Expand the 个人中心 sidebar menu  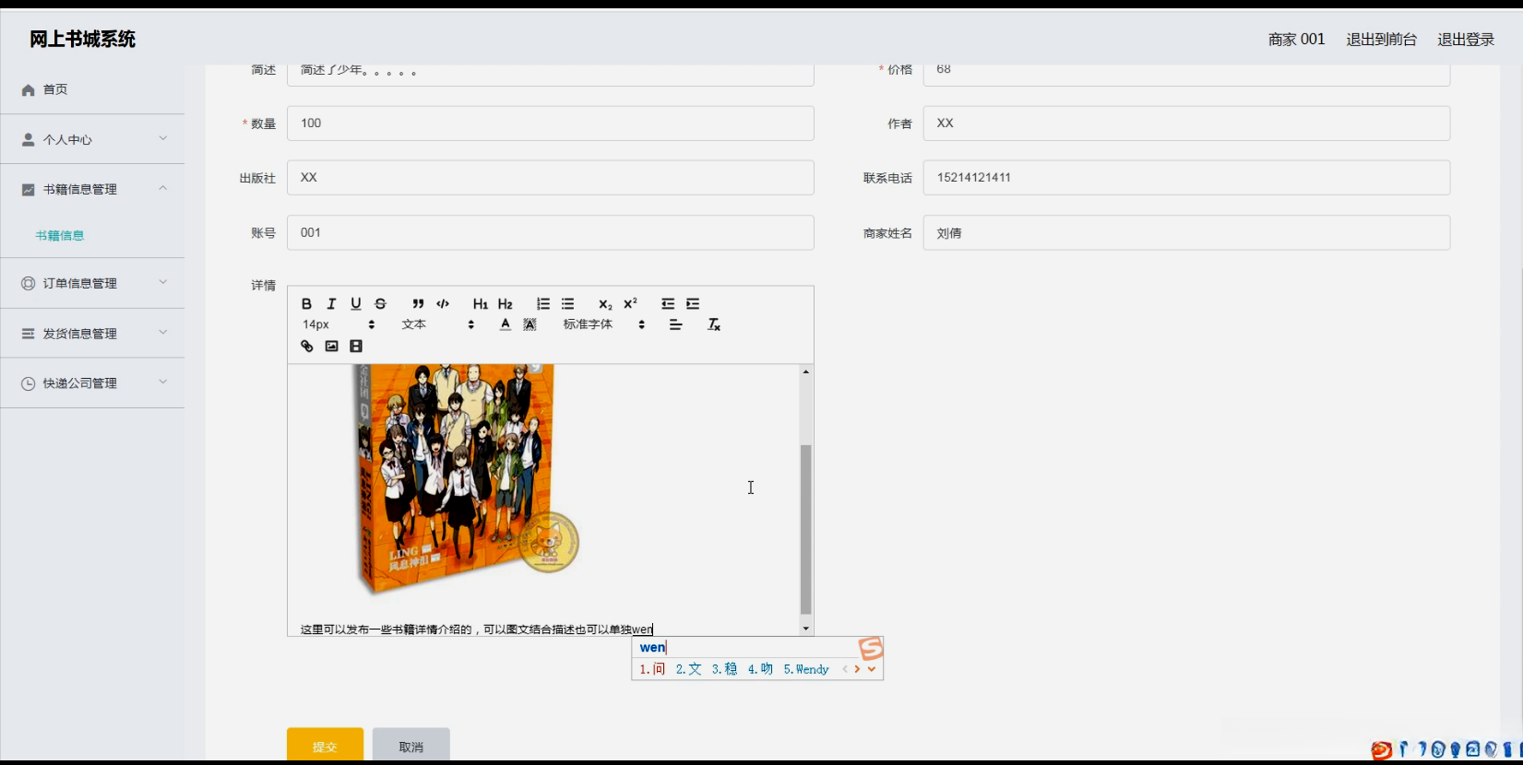point(92,140)
